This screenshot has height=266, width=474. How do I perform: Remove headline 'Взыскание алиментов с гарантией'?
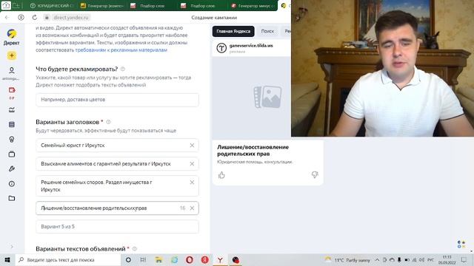click(192, 164)
